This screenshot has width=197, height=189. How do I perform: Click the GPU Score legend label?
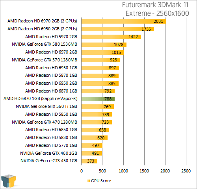[101, 181]
